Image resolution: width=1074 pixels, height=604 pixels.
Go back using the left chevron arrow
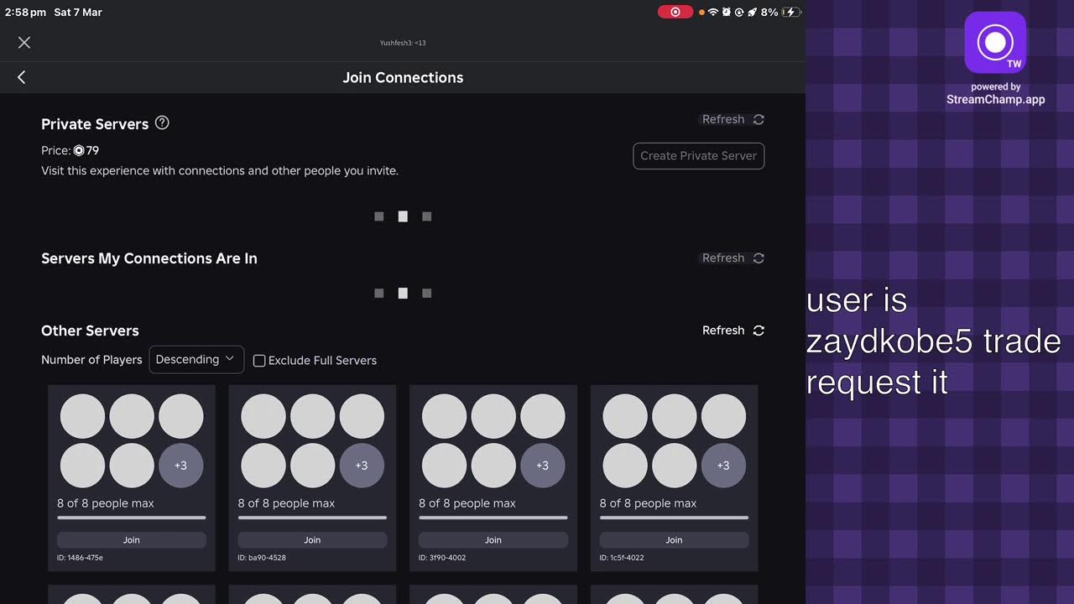pos(22,77)
